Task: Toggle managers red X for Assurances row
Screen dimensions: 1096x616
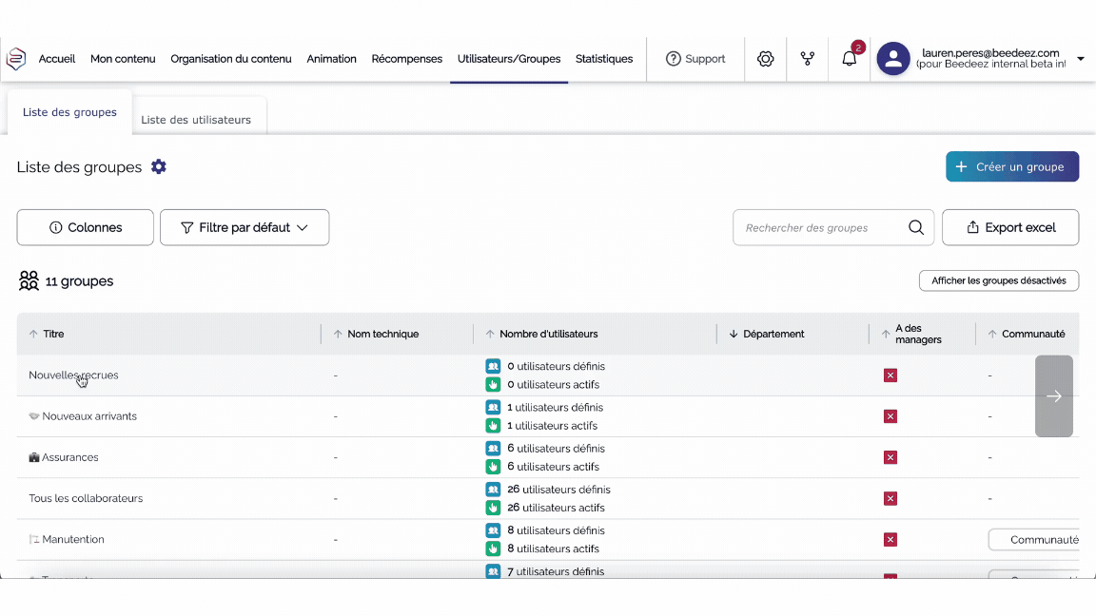Action: 890,457
